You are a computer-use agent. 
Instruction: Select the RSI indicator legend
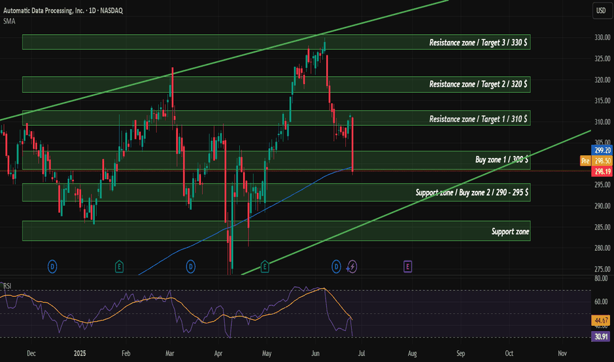pos(7,286)
